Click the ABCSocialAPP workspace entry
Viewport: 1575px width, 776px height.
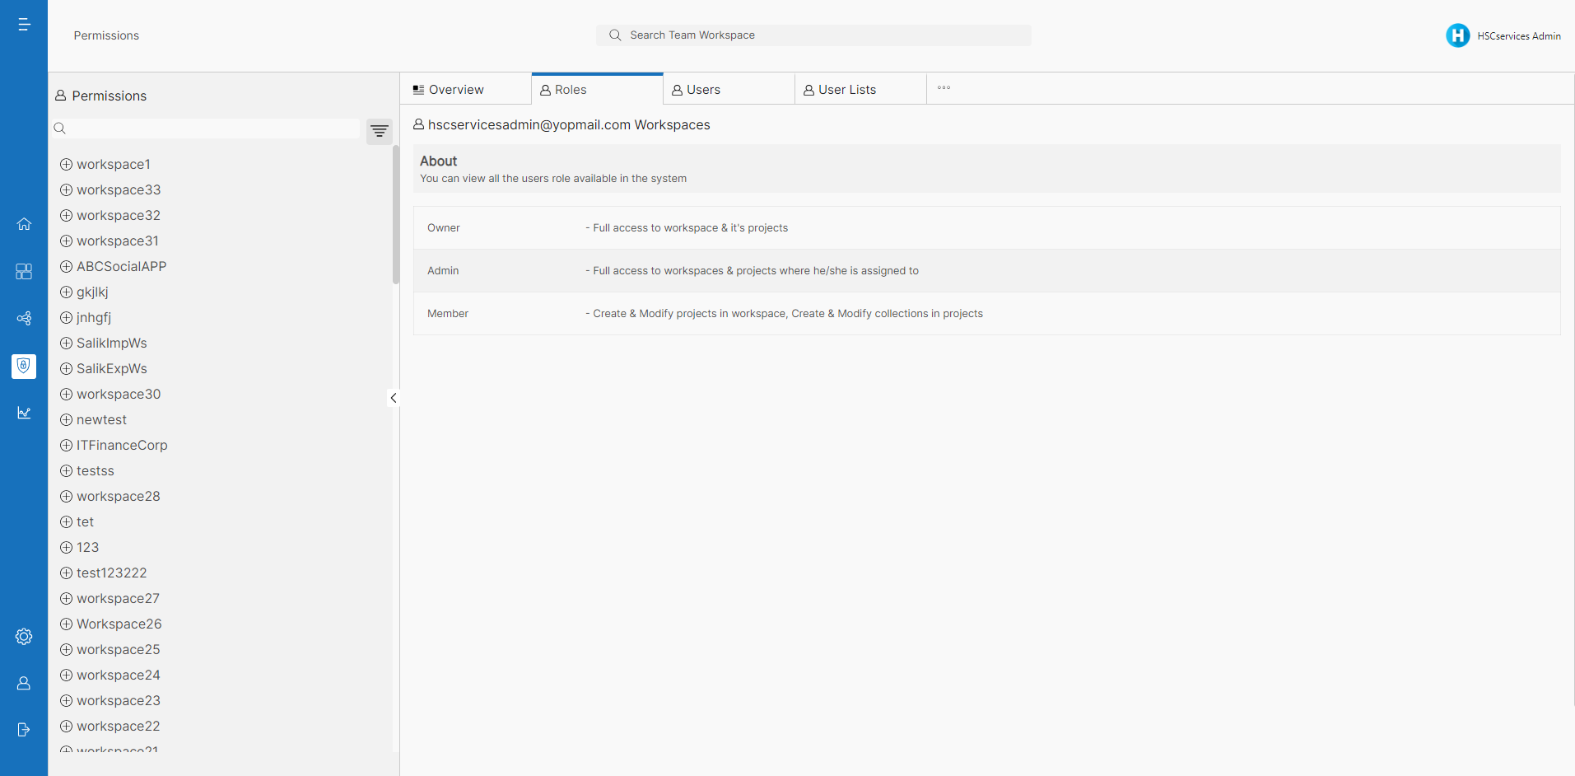(121, 266)
